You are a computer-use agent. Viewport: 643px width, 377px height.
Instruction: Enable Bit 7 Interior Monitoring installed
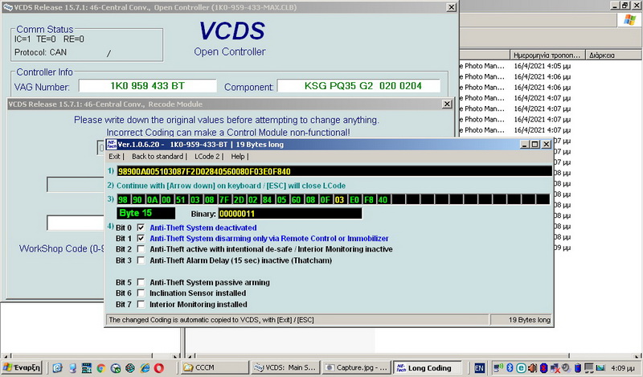pos(141,305)
